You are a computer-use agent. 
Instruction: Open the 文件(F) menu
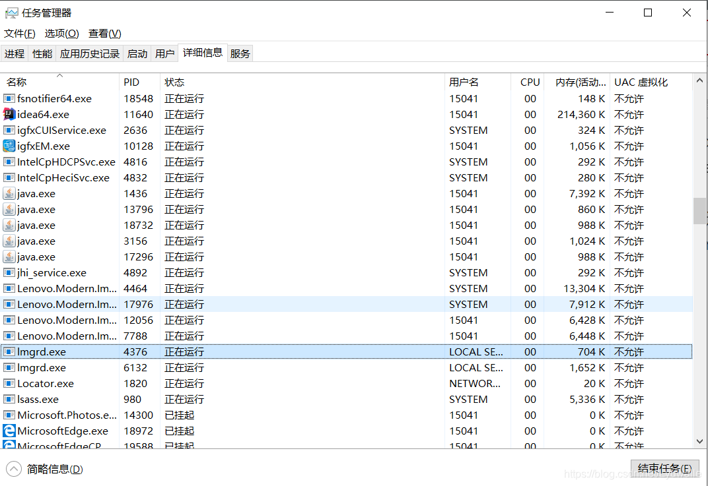(19, 34)
